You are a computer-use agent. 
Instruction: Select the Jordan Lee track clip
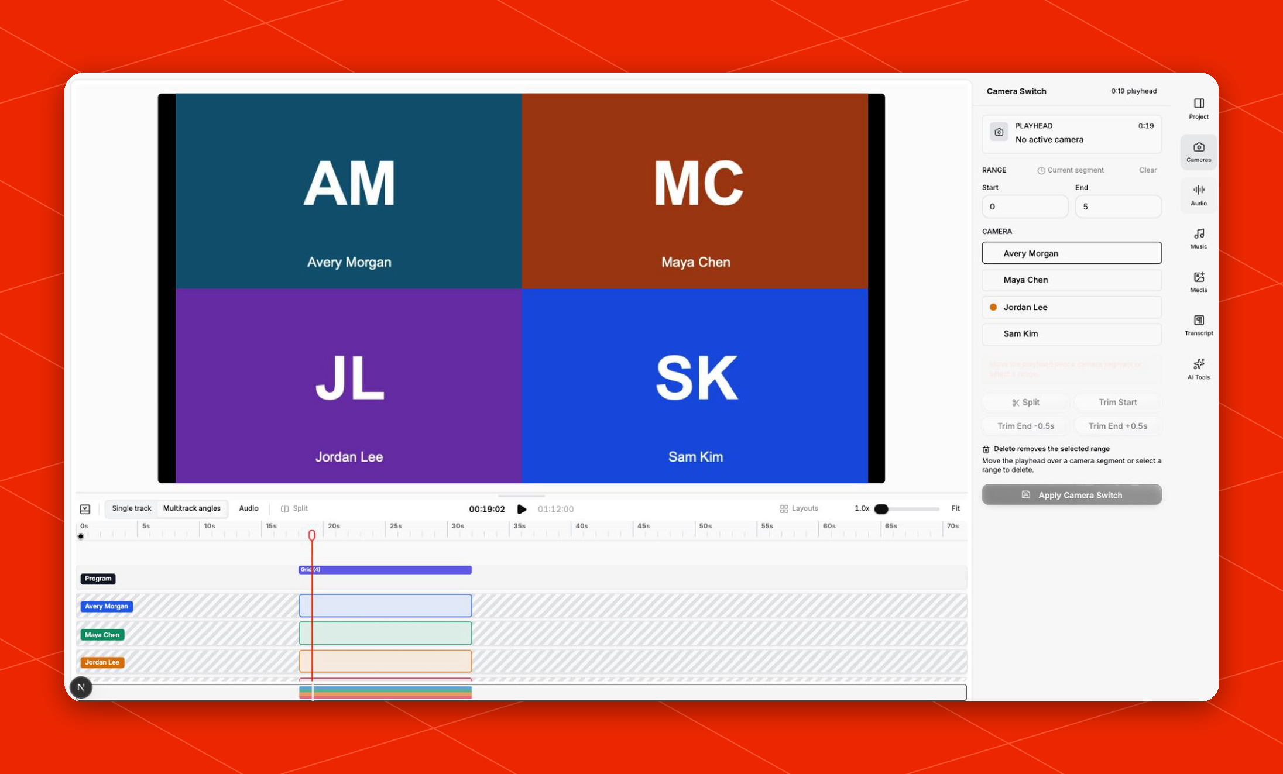pyautogui.click(x=385, y=662)
